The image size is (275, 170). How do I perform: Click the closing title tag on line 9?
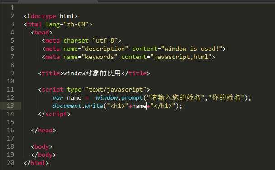click(136, 73)
